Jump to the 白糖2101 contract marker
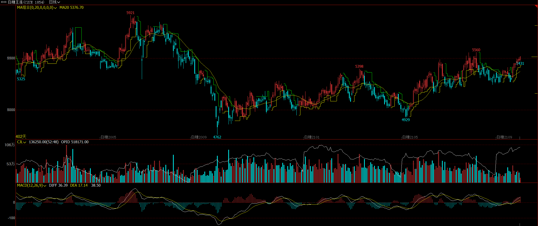The width and height of the screenshot is (538, 226). pyautogui.click(x=312, y=137)
